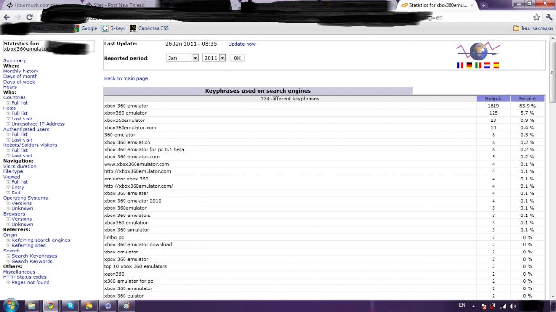Switch language via the Spanish flag
The image size is (556, 312).
496,65
